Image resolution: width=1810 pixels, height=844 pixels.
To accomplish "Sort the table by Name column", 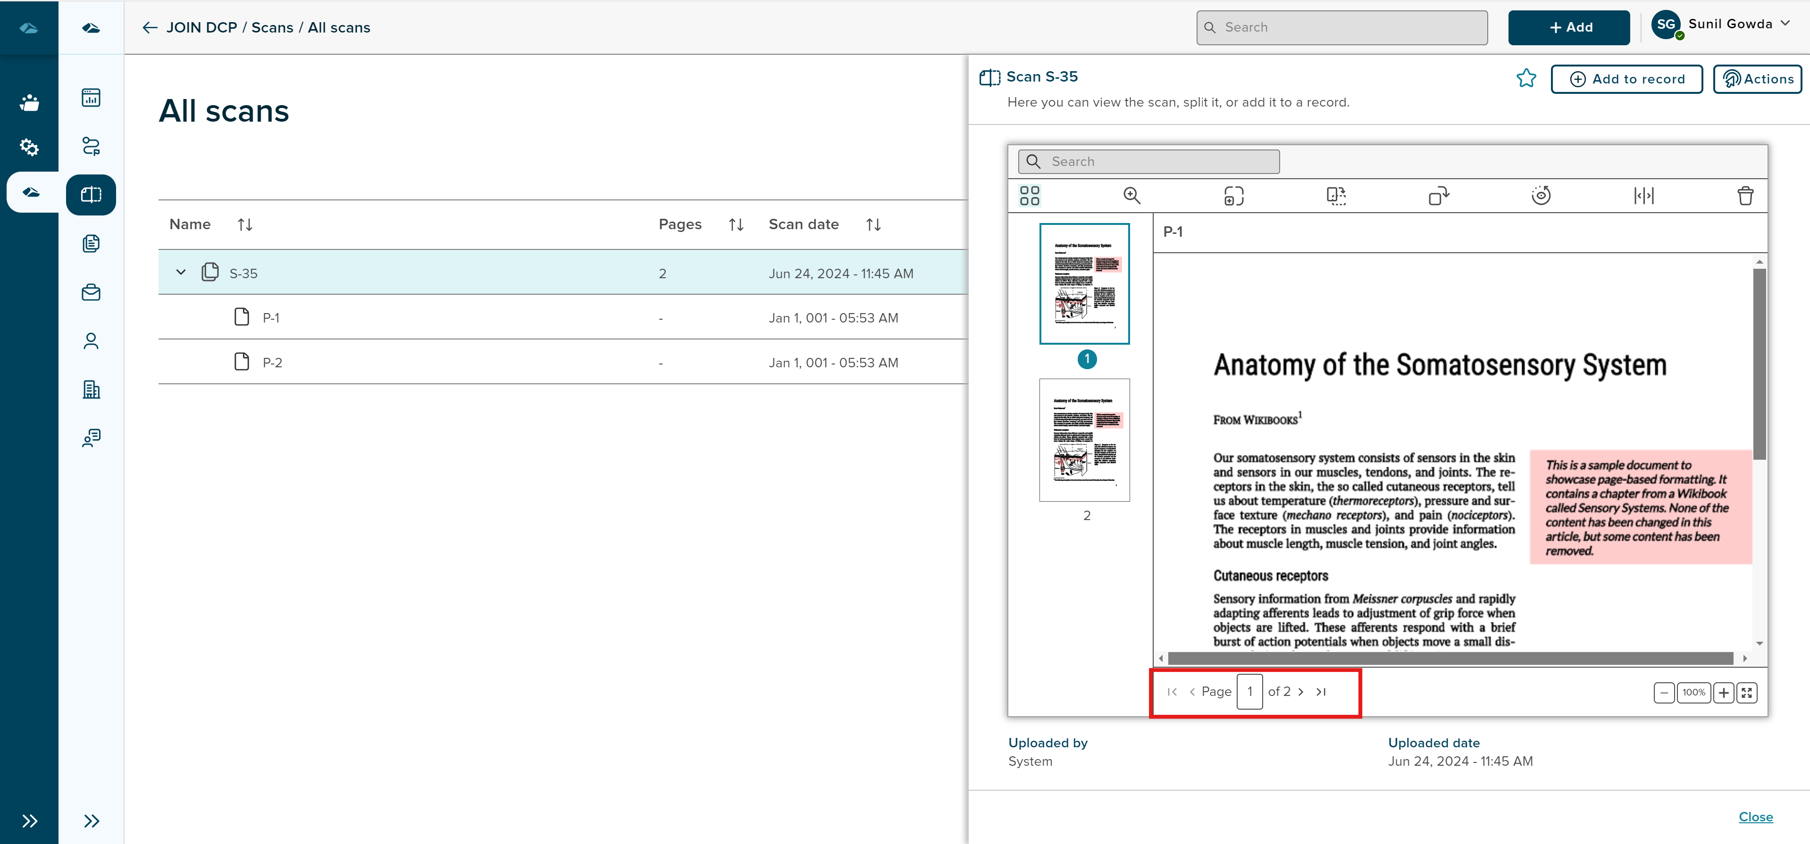I will click(x=244, y=225).
